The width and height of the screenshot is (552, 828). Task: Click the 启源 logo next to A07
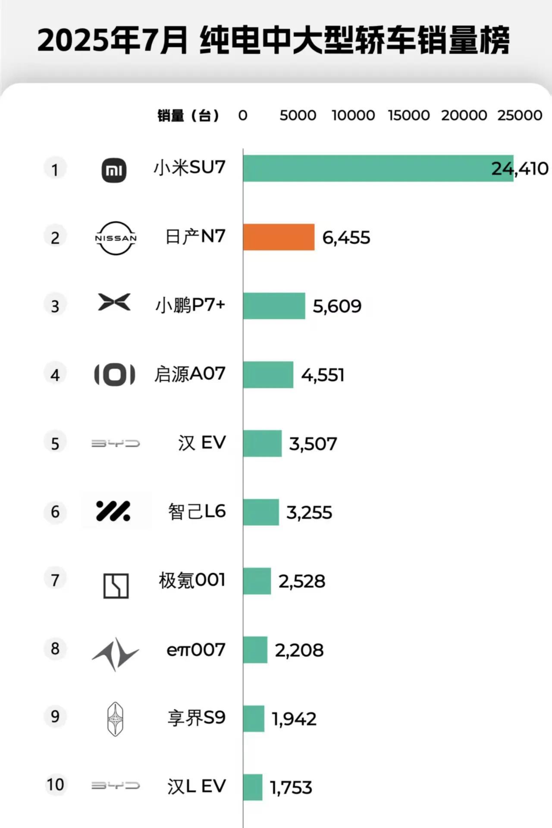(x=115, y=374)
